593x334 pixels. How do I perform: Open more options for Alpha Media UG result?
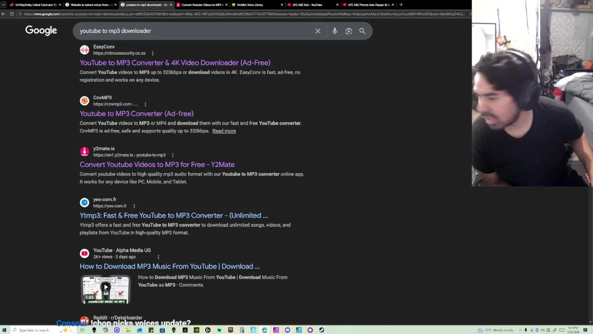pyautogui.click(x=158, y=257)
